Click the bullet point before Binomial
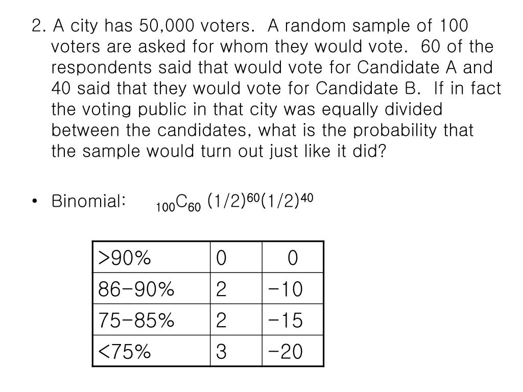Screen dimensions: 523x392 (x=34, y=201)
